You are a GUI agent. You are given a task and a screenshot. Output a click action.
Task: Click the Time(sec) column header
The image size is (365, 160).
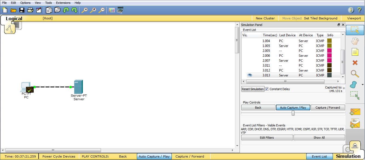click(x=270, y=35)
